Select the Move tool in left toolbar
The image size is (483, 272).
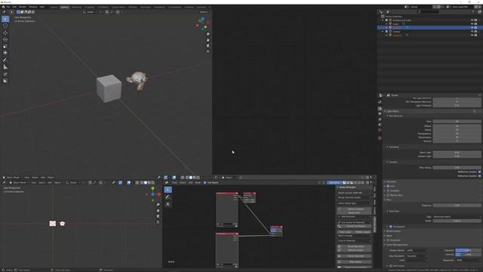pyautogui.click(x=5, y=32)
